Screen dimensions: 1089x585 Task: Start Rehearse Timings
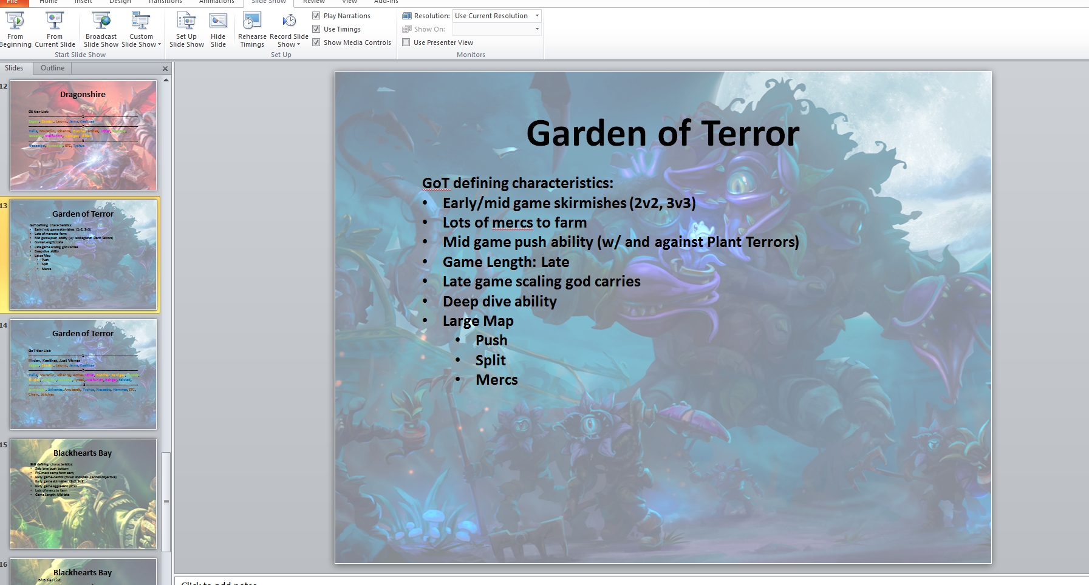252,30
